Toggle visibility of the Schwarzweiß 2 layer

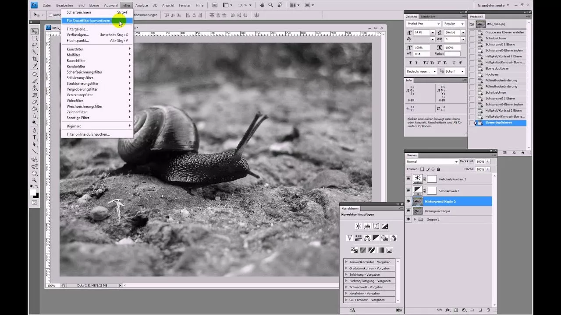[408, 190]
